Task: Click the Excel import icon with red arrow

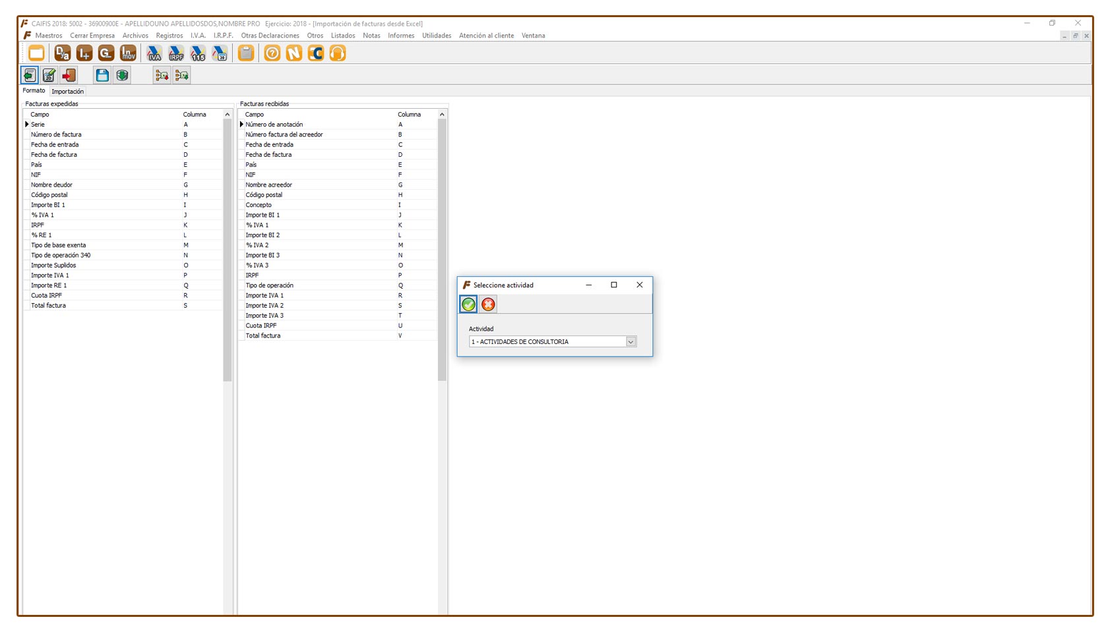Action: click(x=162, y=75)
